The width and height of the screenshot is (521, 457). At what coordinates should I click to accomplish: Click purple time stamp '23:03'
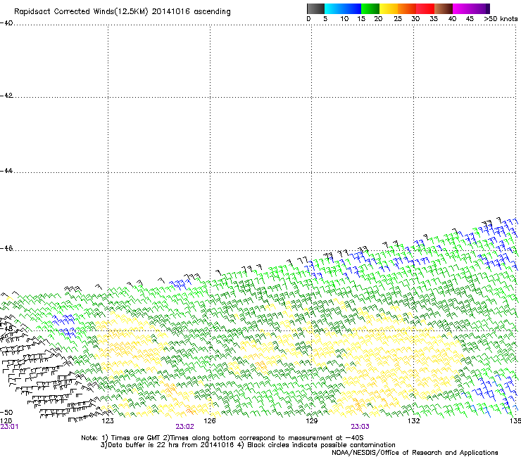click(x=360, y=427)
